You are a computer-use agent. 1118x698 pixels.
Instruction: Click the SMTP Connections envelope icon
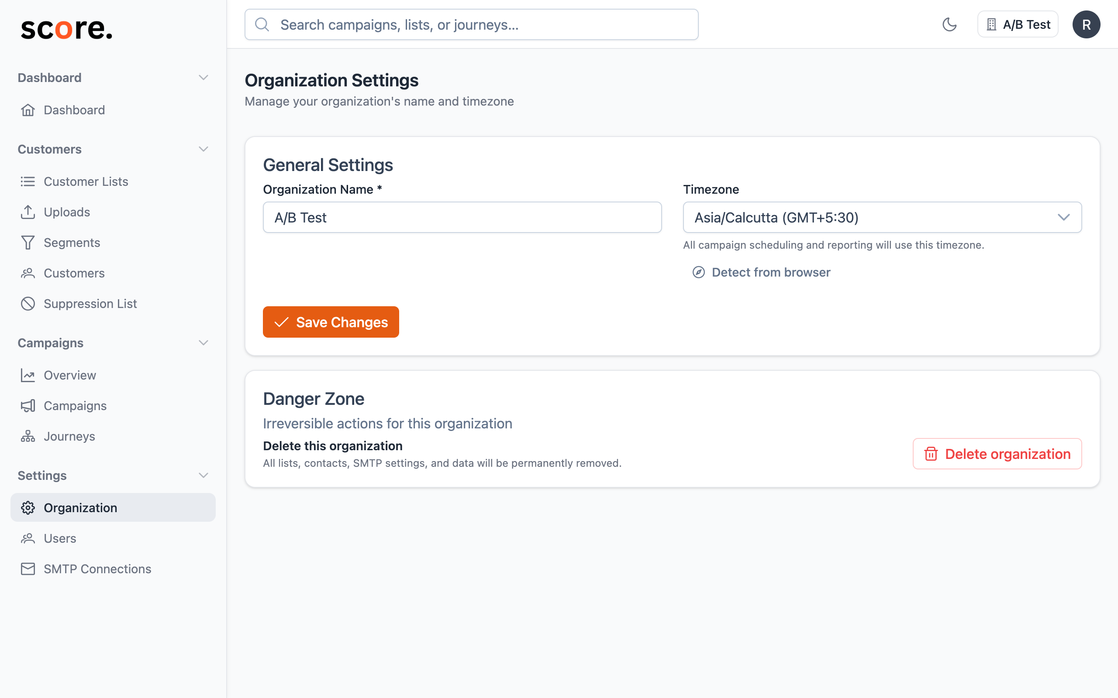click(x=28, y=569)
